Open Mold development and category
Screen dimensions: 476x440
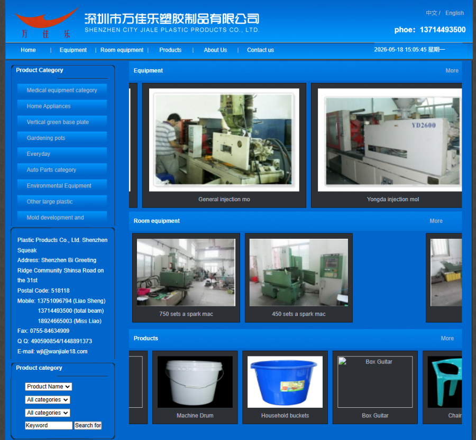pyautogui.click(x=62, y=218)
